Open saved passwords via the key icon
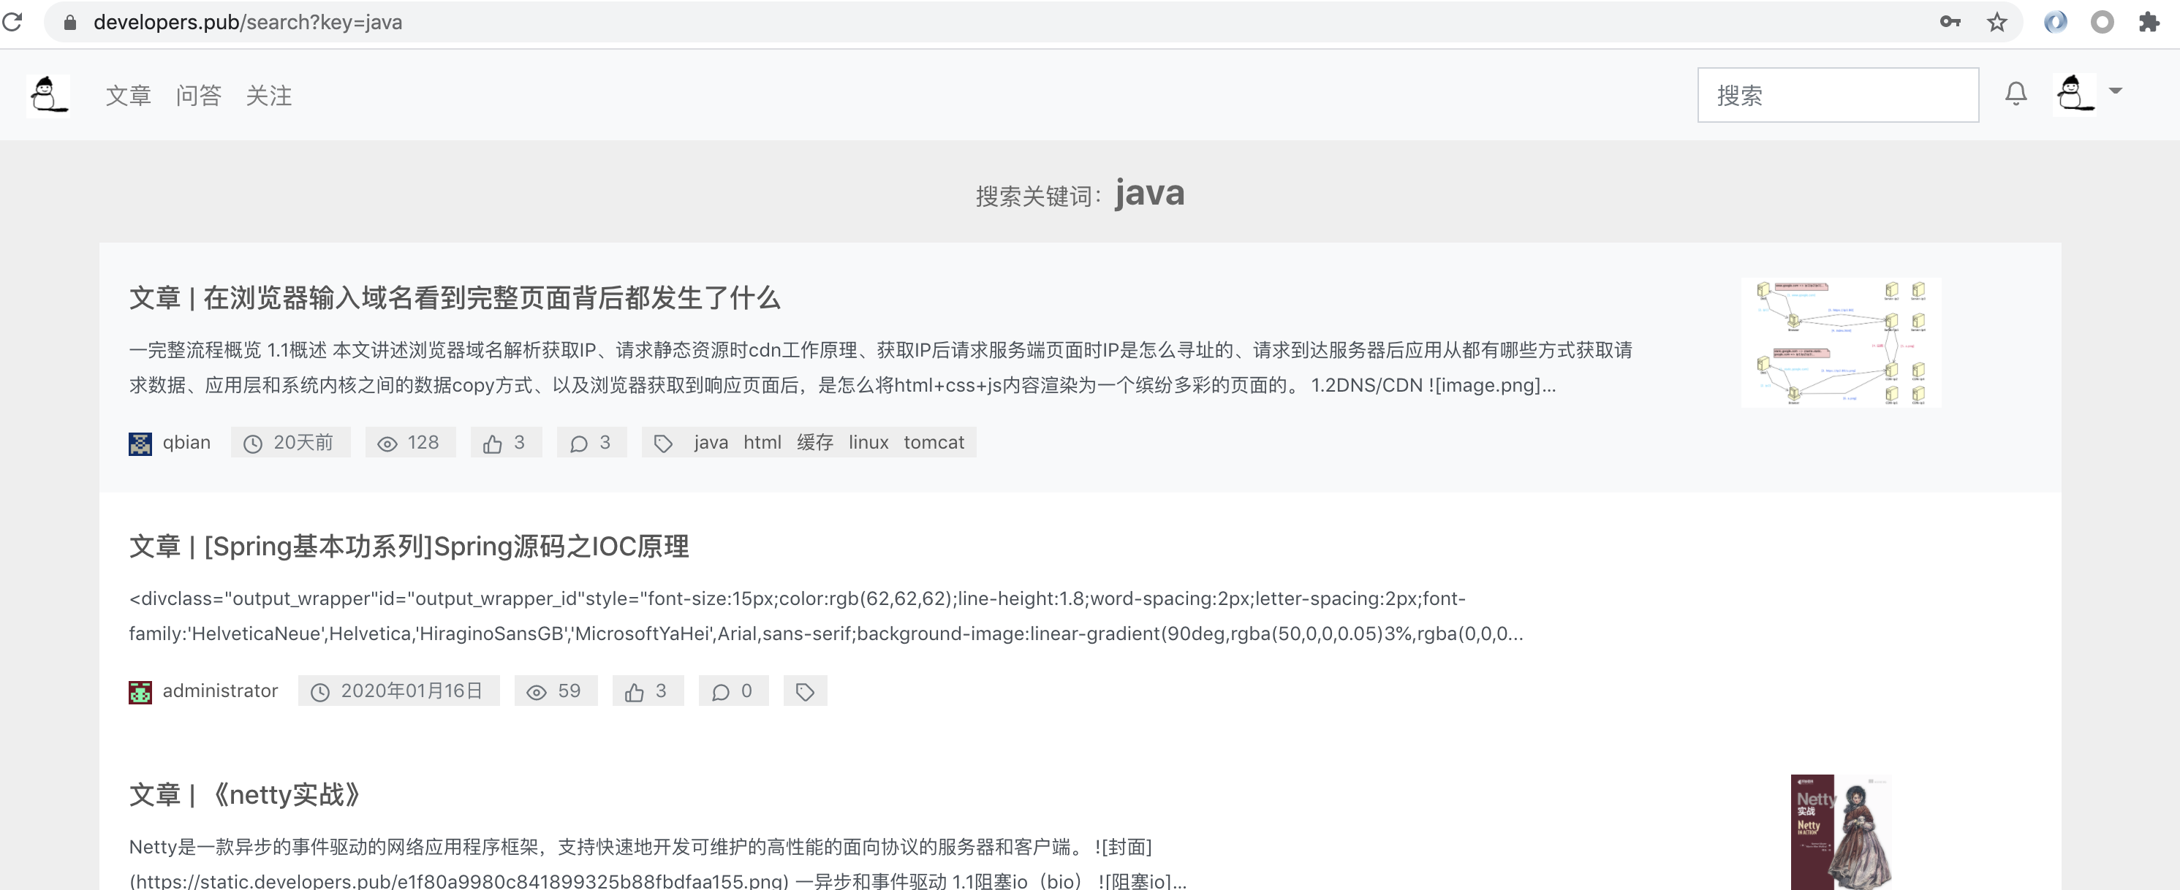The height and width of the screenshot is (890, 2180). tap(1949, 22)
